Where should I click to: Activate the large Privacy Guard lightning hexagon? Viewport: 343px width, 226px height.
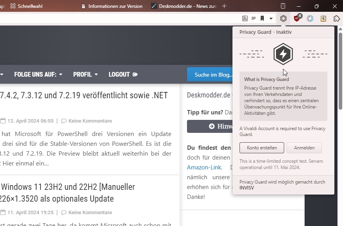click(x=283, y=54)
